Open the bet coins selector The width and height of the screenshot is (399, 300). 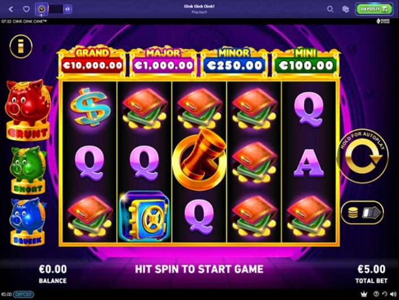(x=362, y=212)
